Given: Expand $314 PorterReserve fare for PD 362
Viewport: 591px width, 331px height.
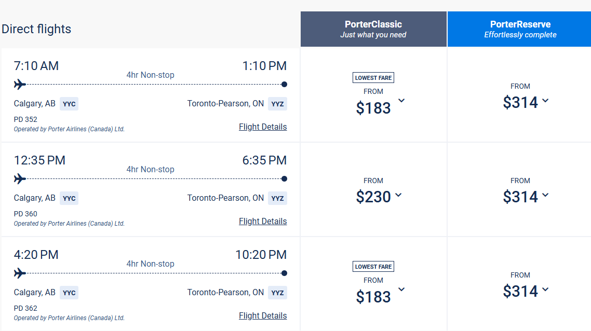Looking at the screenshot, I should (x=545, y=289).
